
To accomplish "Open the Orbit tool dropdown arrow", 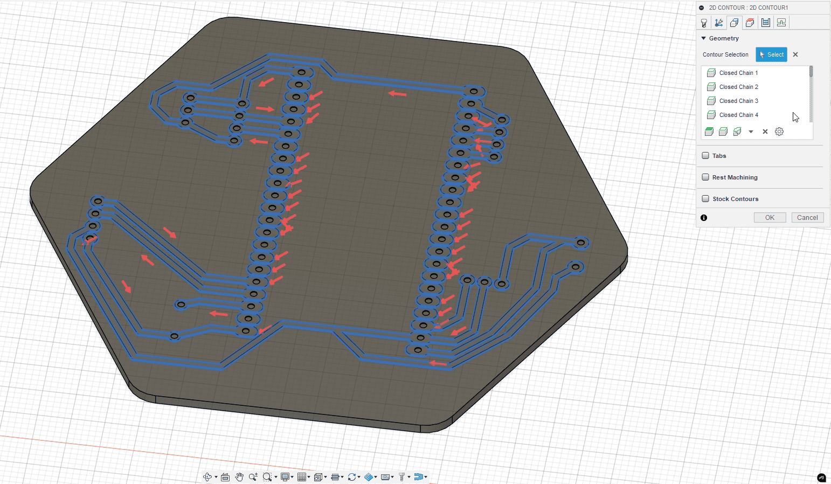I will click(216, 477).
